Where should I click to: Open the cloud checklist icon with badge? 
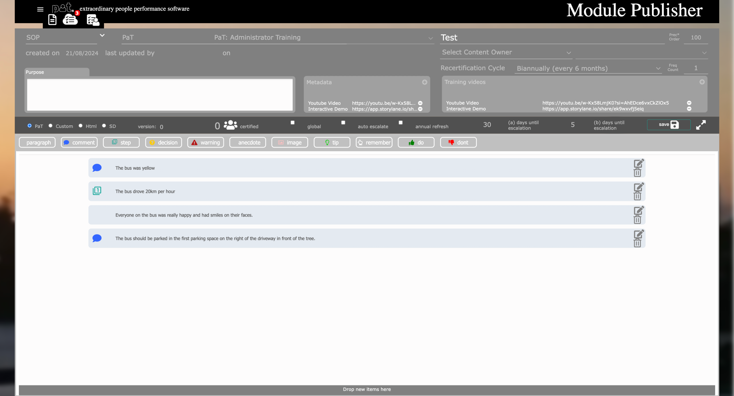click(70, 20)
